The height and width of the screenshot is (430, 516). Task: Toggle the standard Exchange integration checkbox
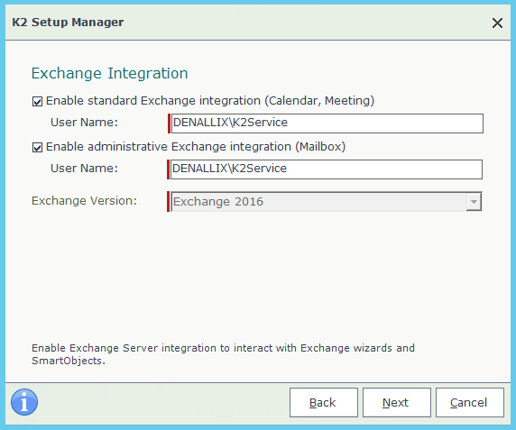point(37,101)
